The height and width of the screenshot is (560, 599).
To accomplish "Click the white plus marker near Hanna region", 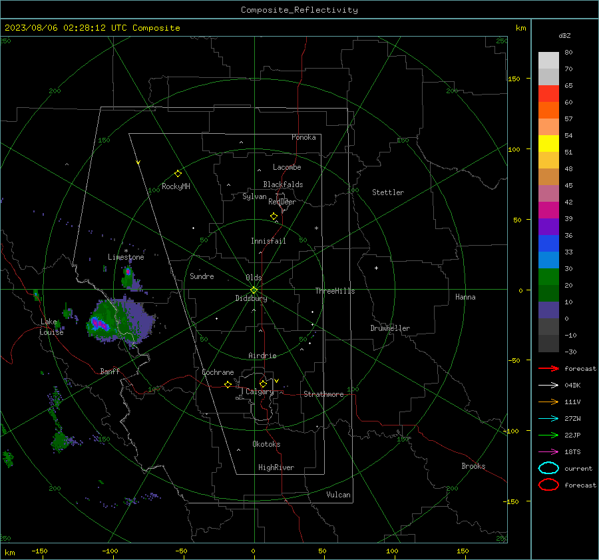I will tap(376, 268).
